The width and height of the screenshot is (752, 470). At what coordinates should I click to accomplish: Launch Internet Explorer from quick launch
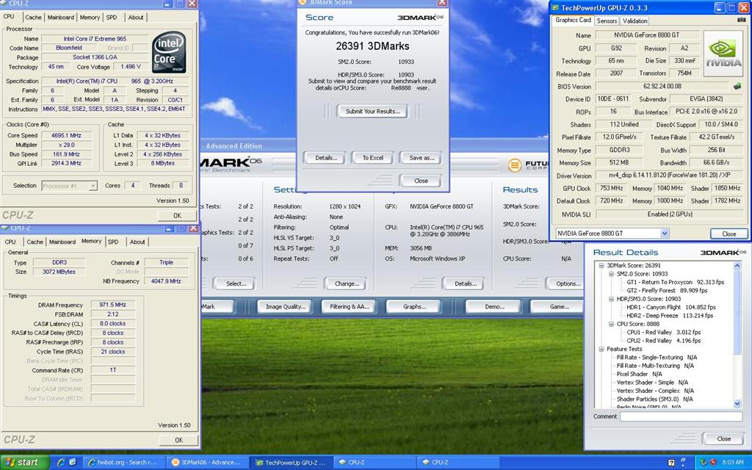[61, 463]
